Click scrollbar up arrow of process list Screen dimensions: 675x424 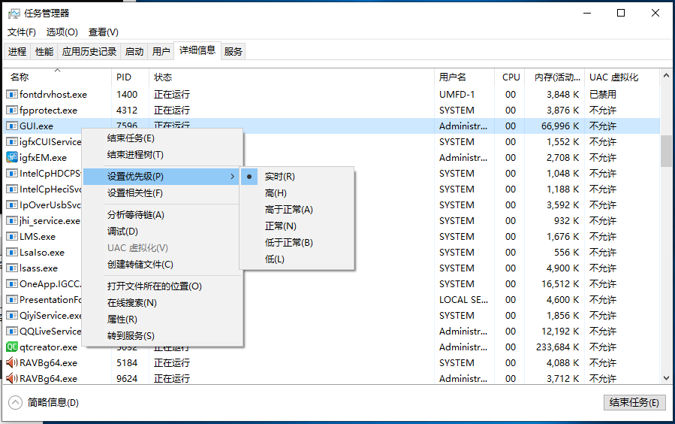(667, 75)
